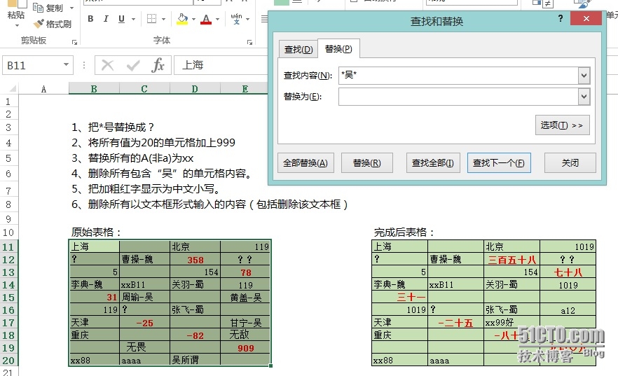Viewport: 618px width, 376px height.
Task: Select column B header
Action: 94,89
